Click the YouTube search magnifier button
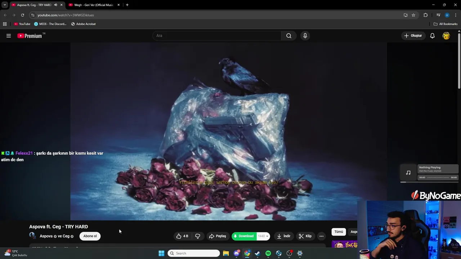The image size is (461, 259). coord(289,36)
